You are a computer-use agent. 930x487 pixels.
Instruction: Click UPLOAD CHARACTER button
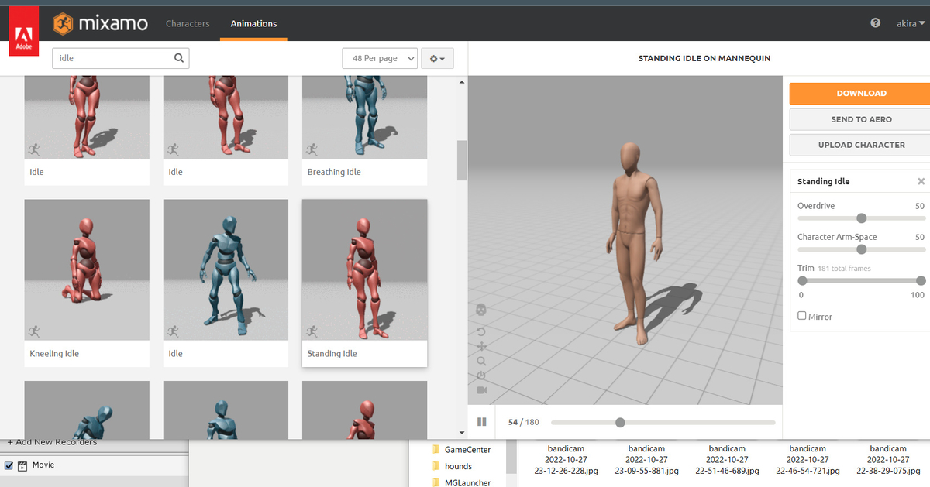click(861, 145)
